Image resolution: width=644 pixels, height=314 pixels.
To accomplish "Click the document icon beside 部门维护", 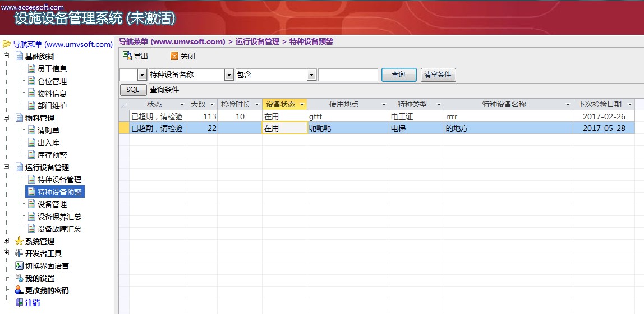I will (31, 105).
